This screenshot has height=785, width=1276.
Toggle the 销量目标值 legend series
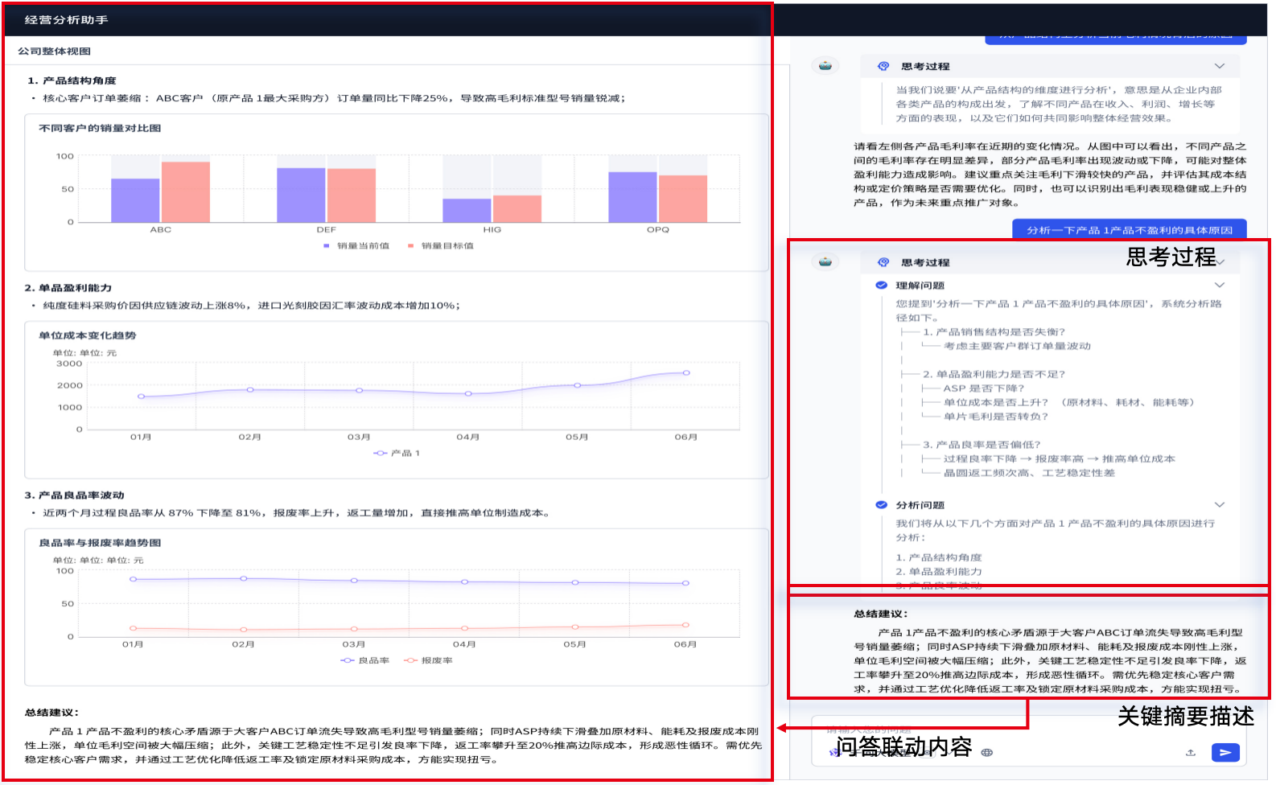pos(441,246)
